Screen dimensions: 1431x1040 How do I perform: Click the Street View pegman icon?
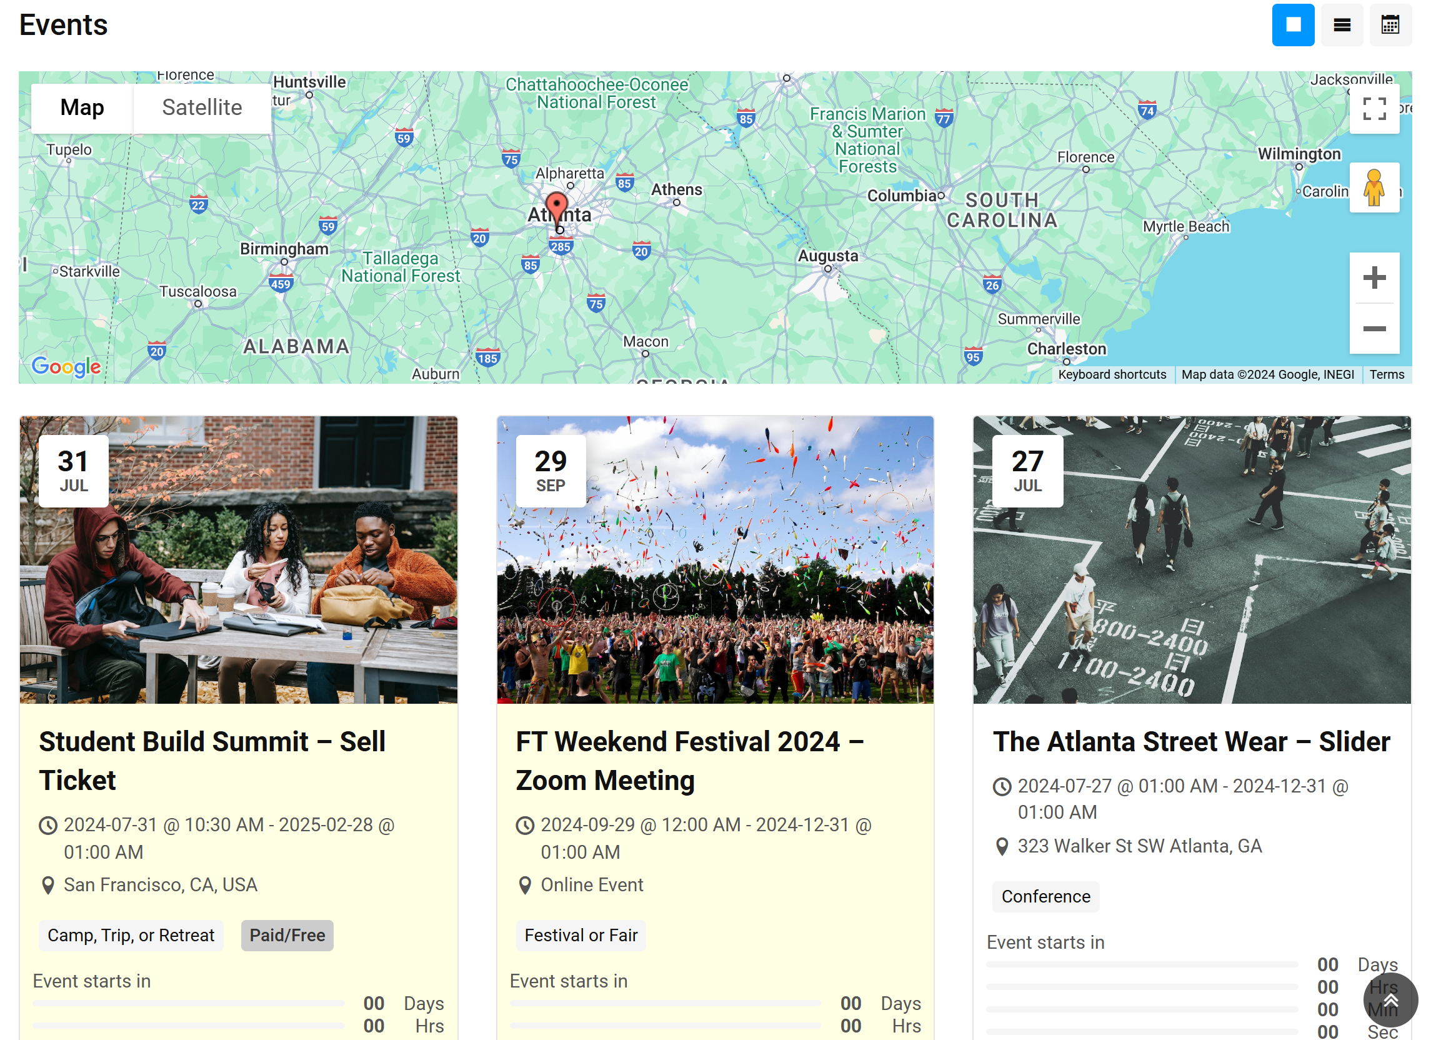pos(1374,187)
